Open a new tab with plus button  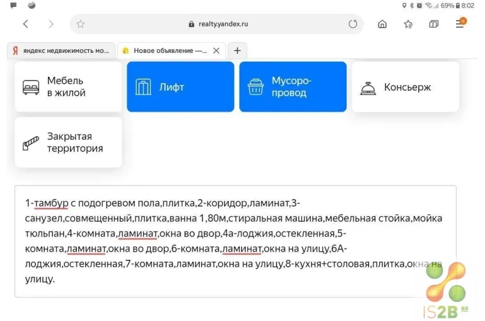tap(237, 50)
